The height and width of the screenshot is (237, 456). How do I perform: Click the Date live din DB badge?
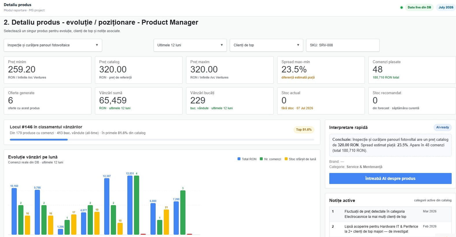point(419,8)
